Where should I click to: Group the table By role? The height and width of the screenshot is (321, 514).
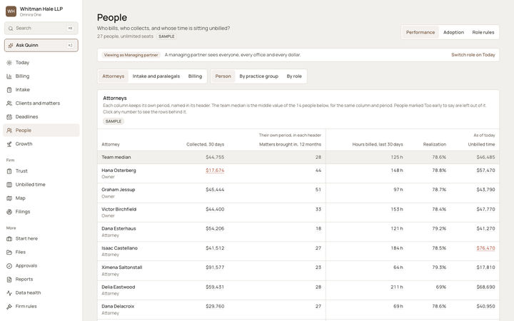pos(294,76)
